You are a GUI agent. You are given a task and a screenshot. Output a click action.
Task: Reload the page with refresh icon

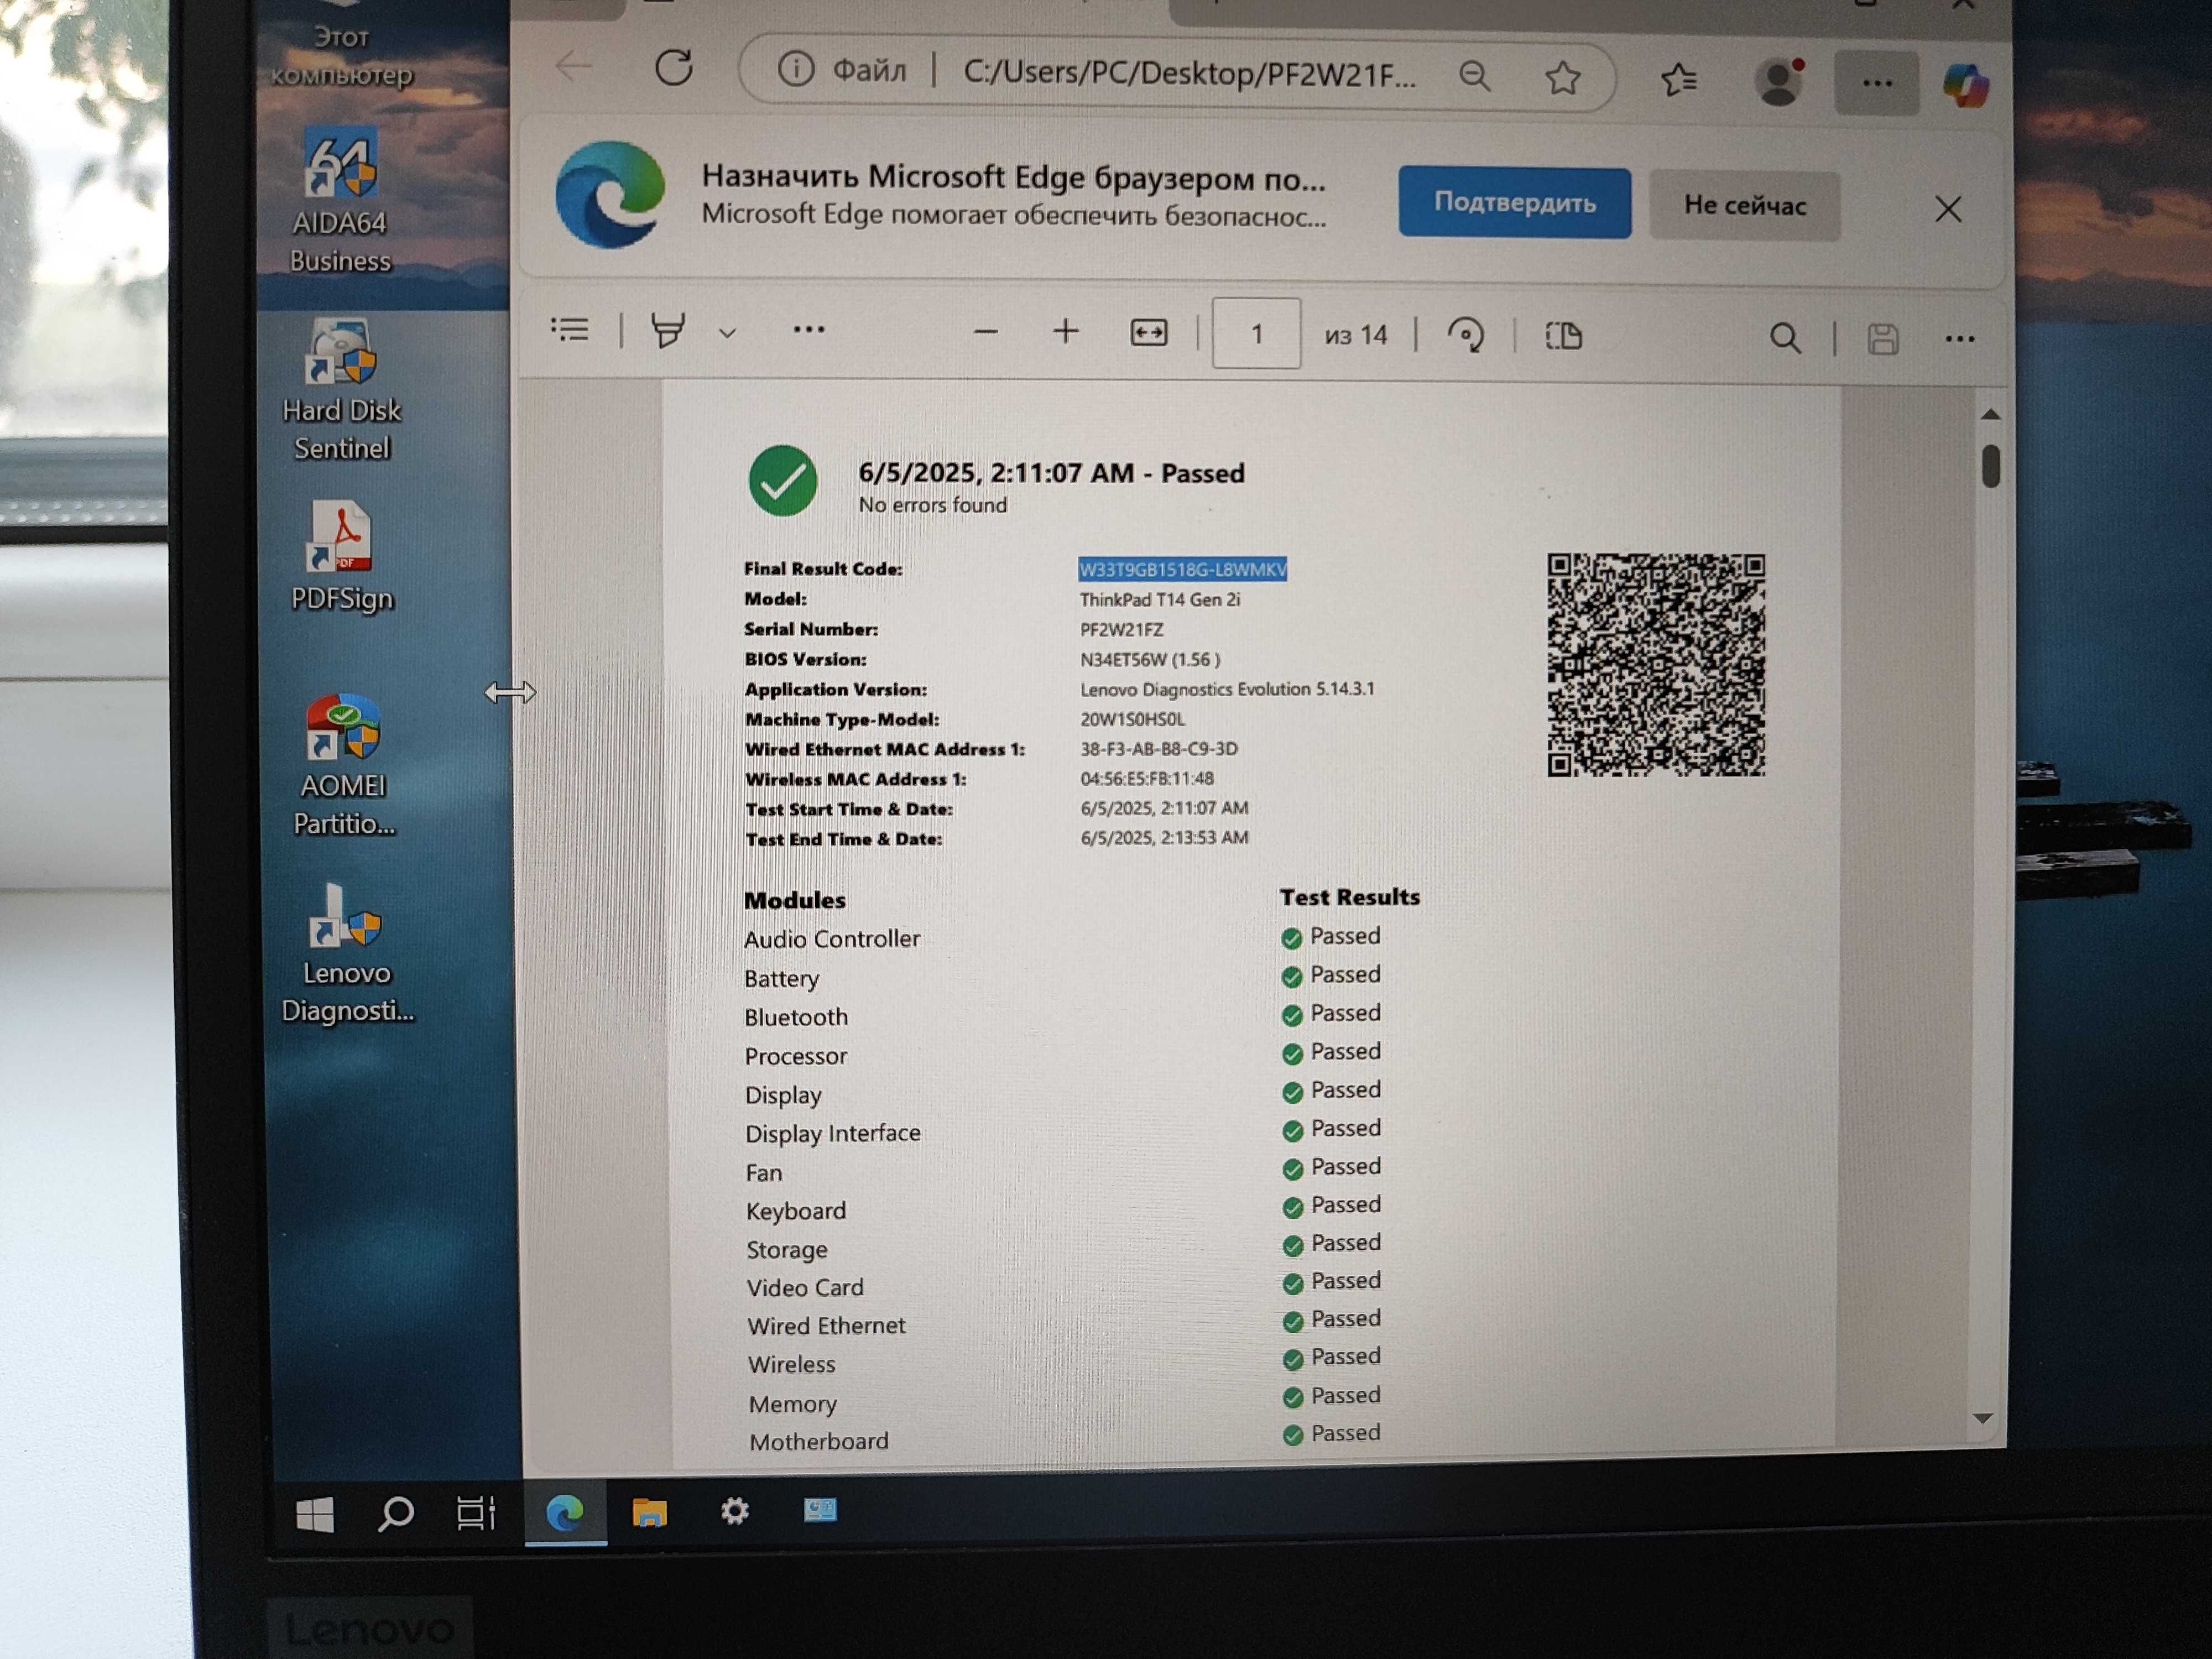(674, 68)
